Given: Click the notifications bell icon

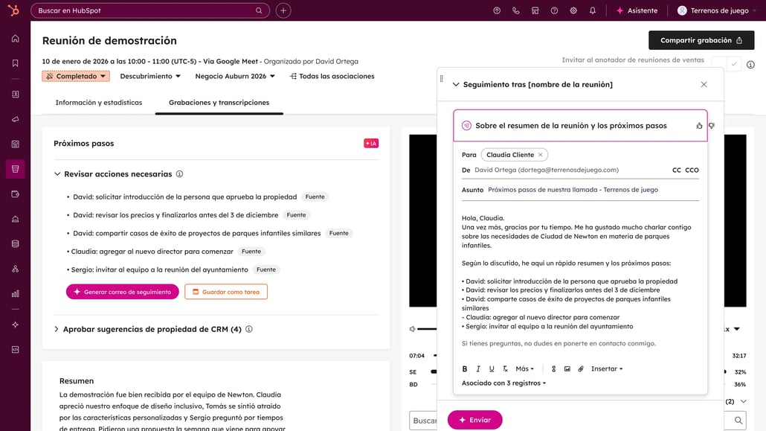Looking at the screenshot, I should pos(593,10).
